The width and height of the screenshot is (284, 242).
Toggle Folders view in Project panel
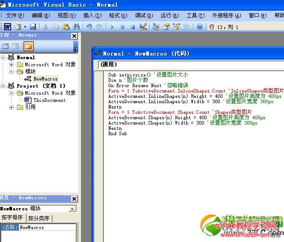[x=28, y=46]
